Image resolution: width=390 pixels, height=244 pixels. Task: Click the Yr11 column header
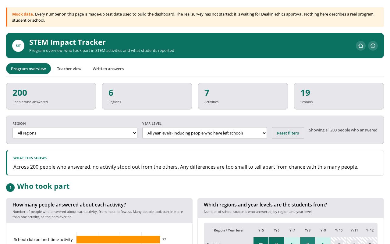click(354, 230)
